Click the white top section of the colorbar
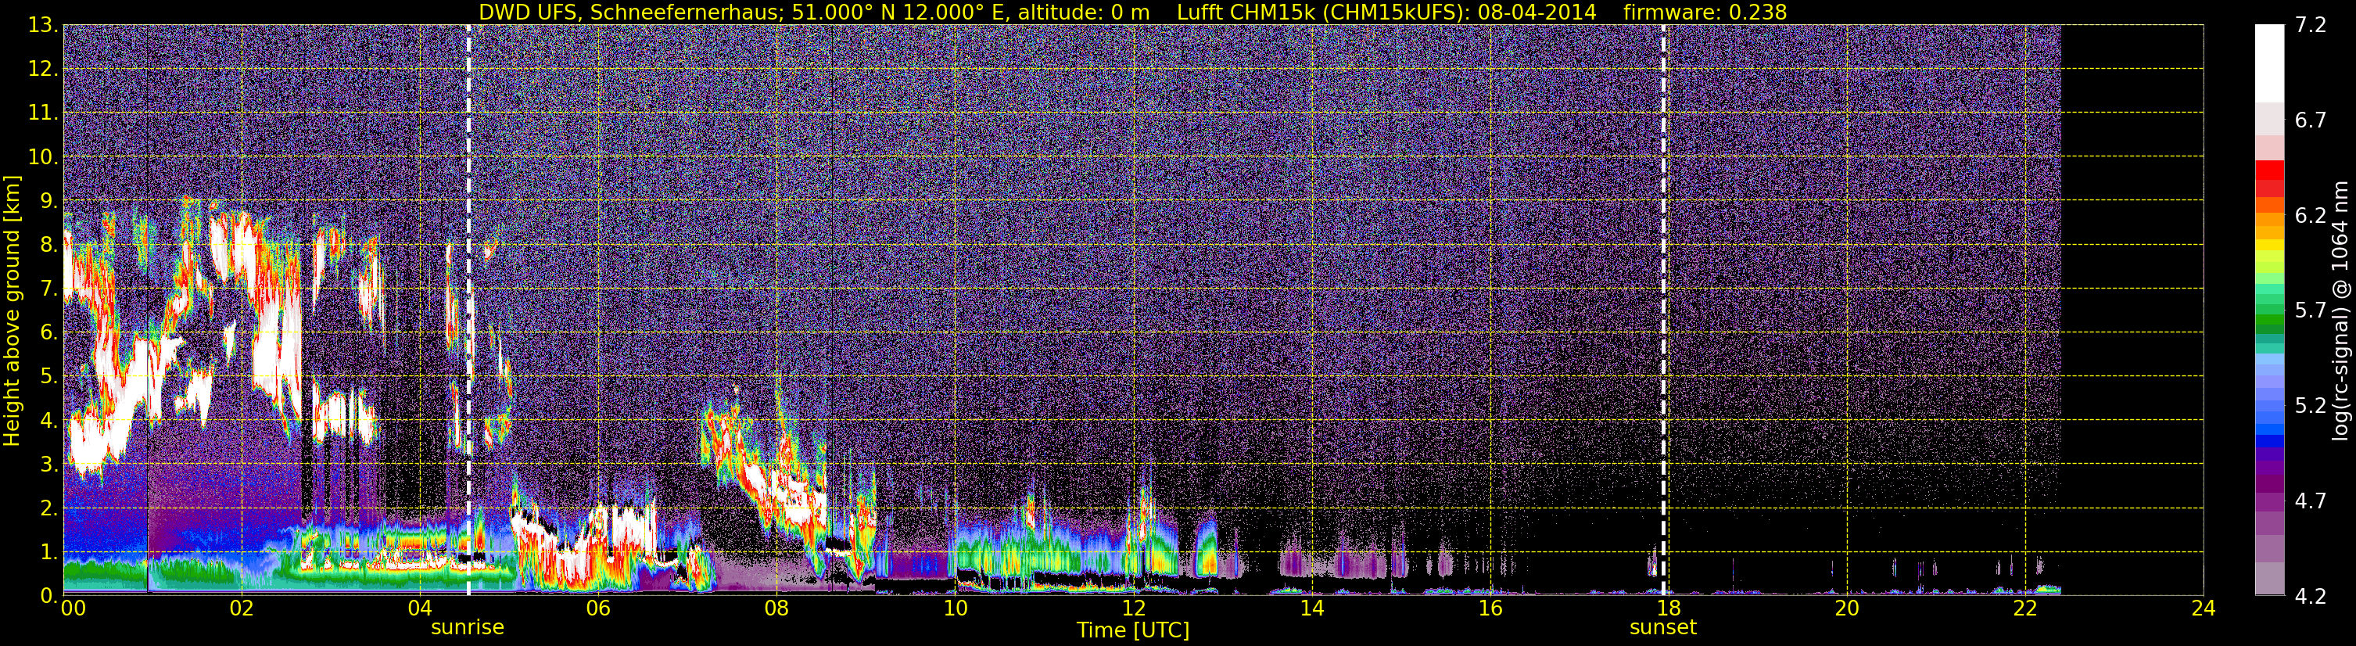Screen dimensions: 2356x646 [x=2269, y=64]
